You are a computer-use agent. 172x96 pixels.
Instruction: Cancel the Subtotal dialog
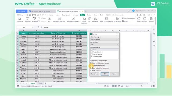(x=114, y=74)
